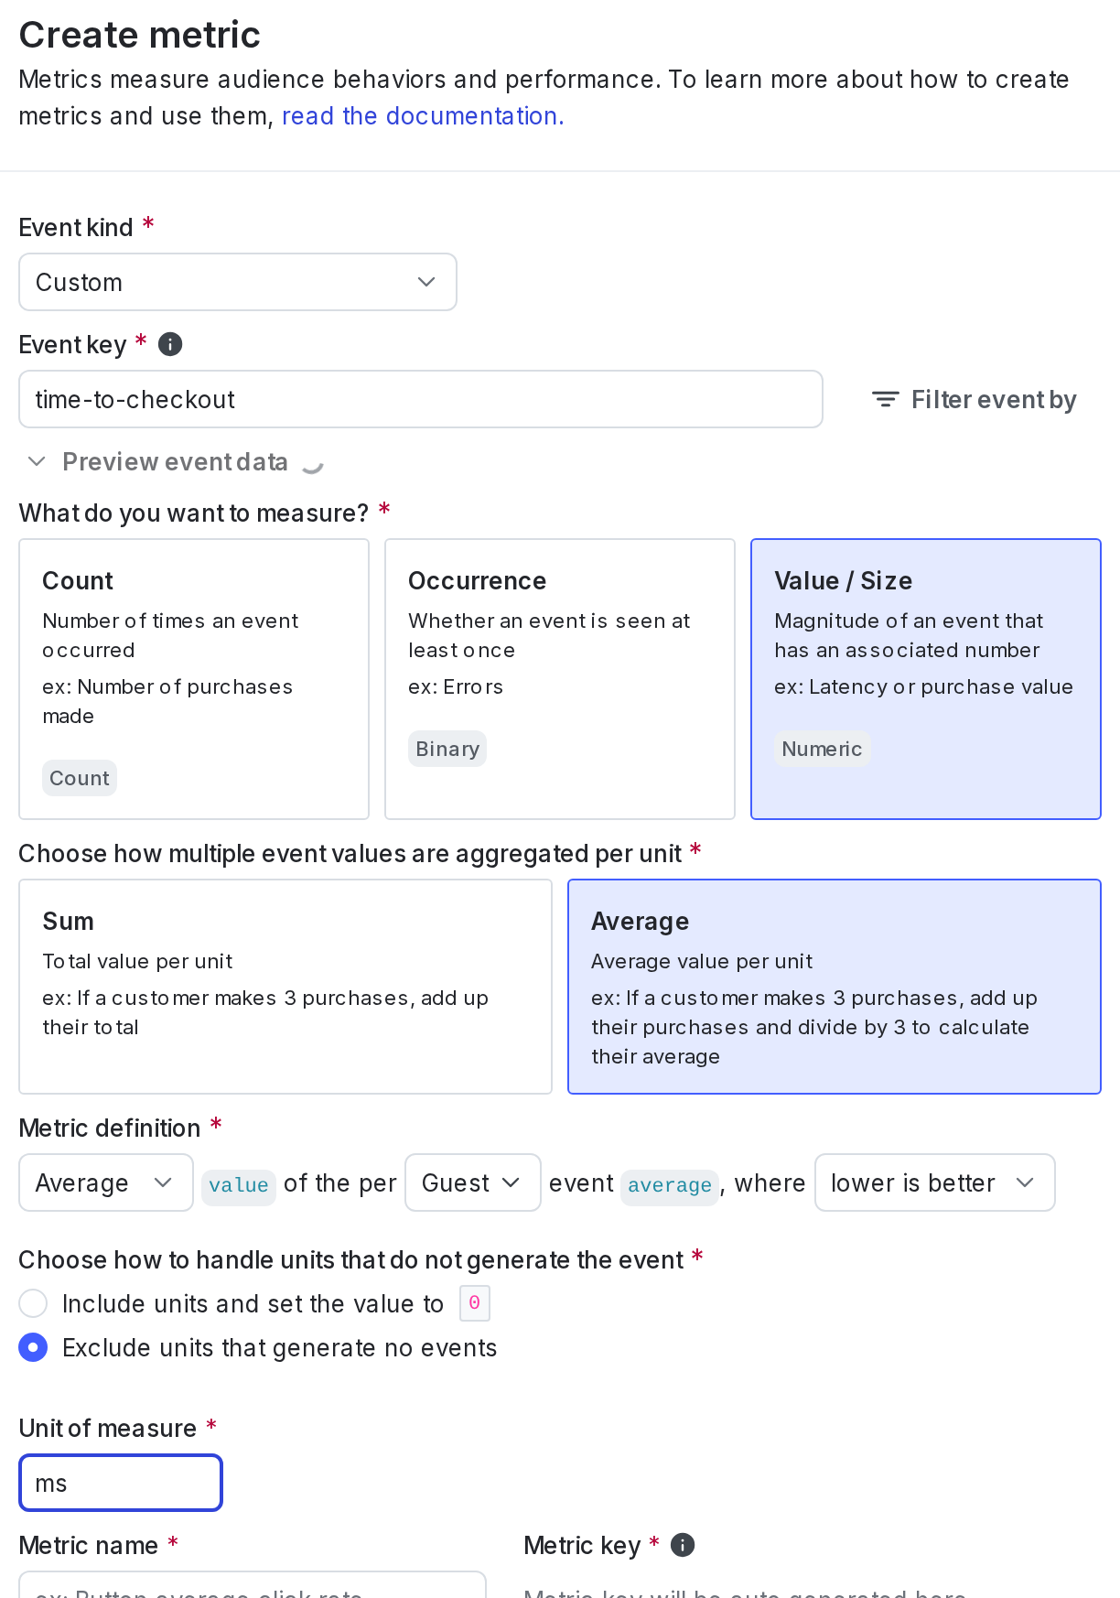Choose Include units and set the value to 0
The height and width of the screenshot is (1598, 1120).
click(33, 1303)
